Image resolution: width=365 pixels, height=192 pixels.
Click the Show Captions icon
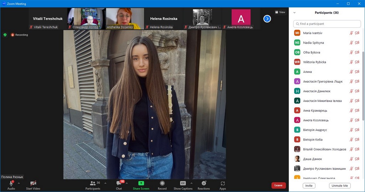[x=183, y=183]
